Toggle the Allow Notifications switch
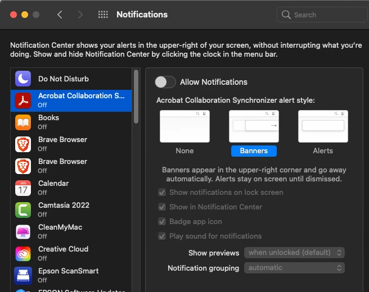This screenshot has width=369, height=292. (165, 82)
